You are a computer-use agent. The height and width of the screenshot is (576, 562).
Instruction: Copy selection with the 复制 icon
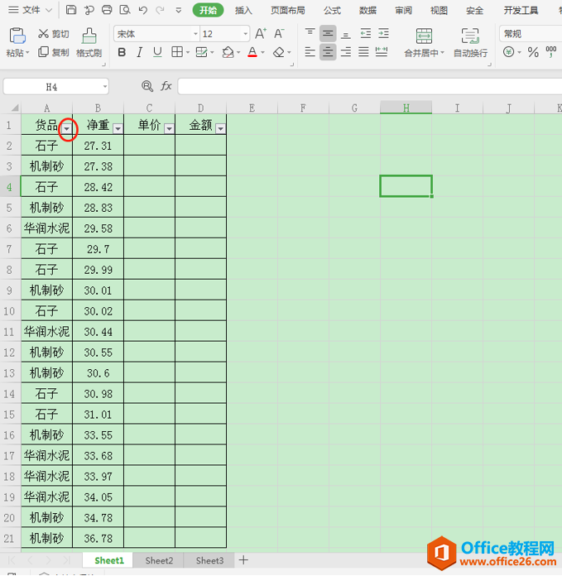[54, 52]
